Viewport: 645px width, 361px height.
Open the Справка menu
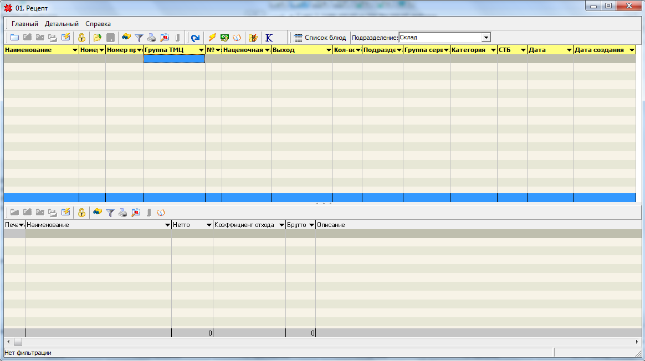[98, 24]
